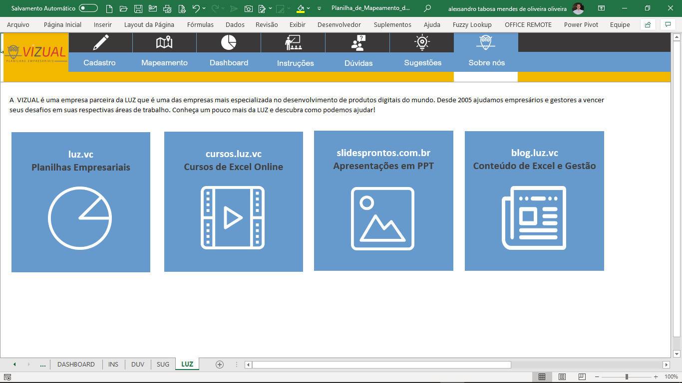Screen dimensions: 682x383
Task: Click the VIZUAL logo
Action: (36, 53)
